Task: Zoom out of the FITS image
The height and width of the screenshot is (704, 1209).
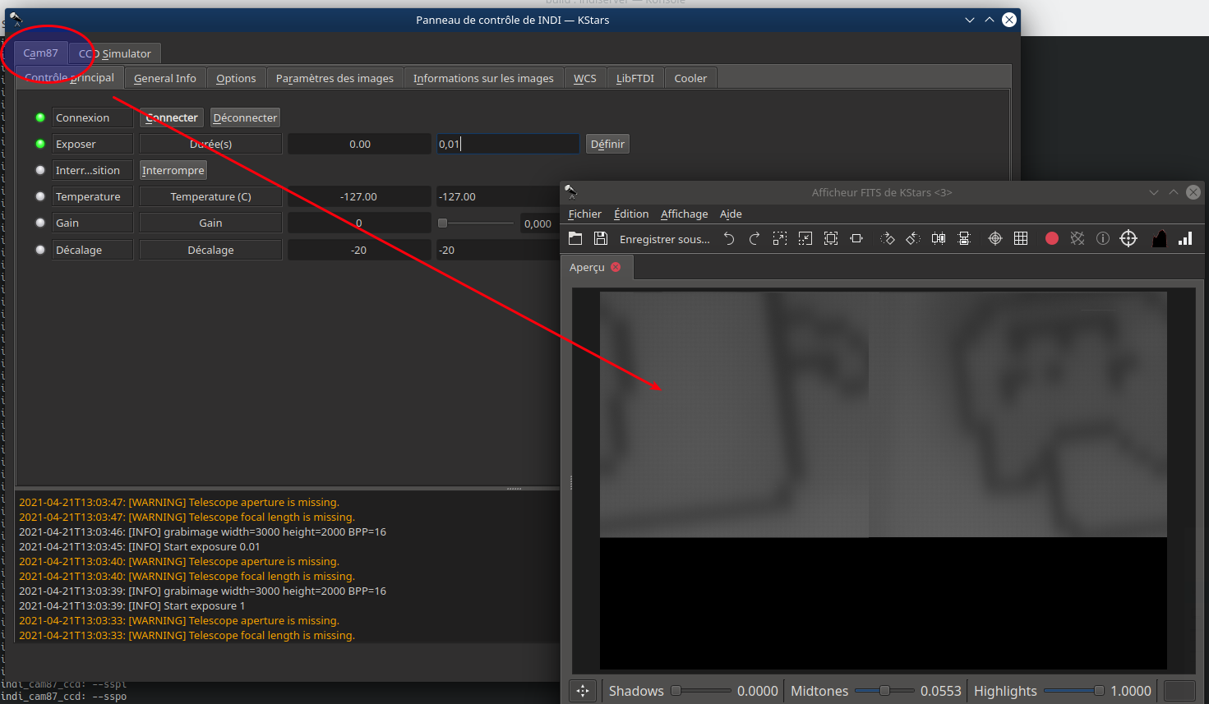Action: pyautogui.click(x=805, y=238)
